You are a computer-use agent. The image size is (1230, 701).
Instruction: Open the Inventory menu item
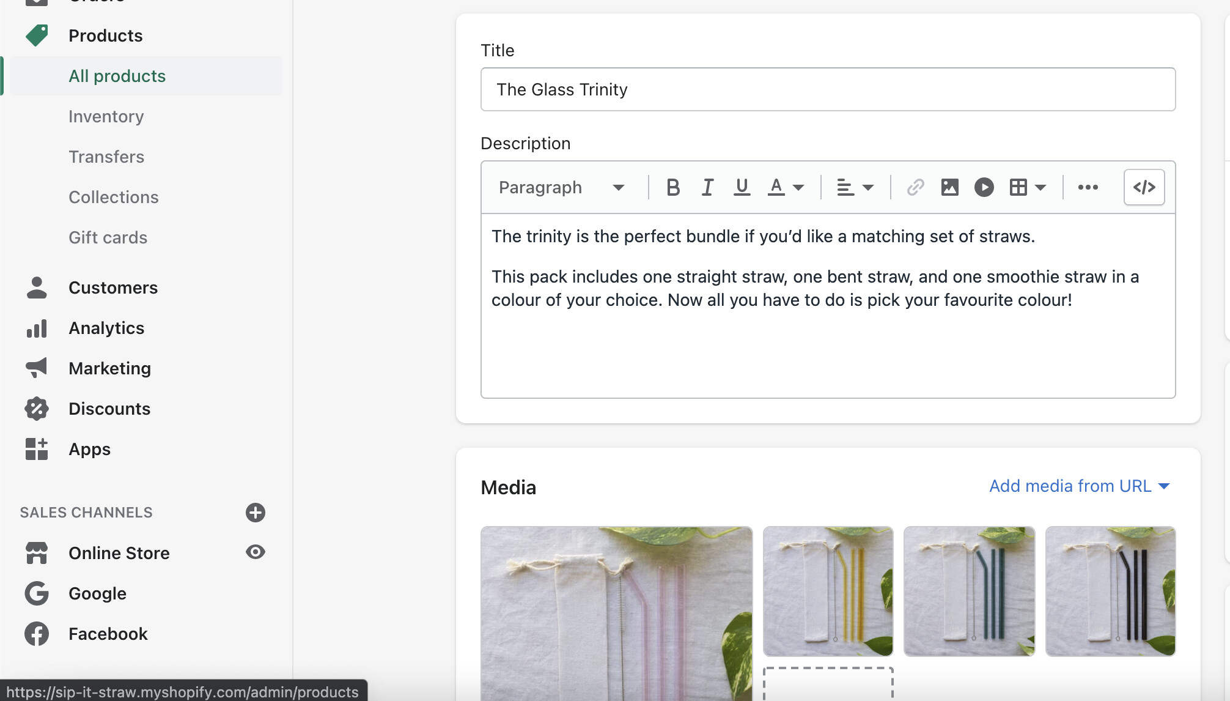[x=106, y=116]
